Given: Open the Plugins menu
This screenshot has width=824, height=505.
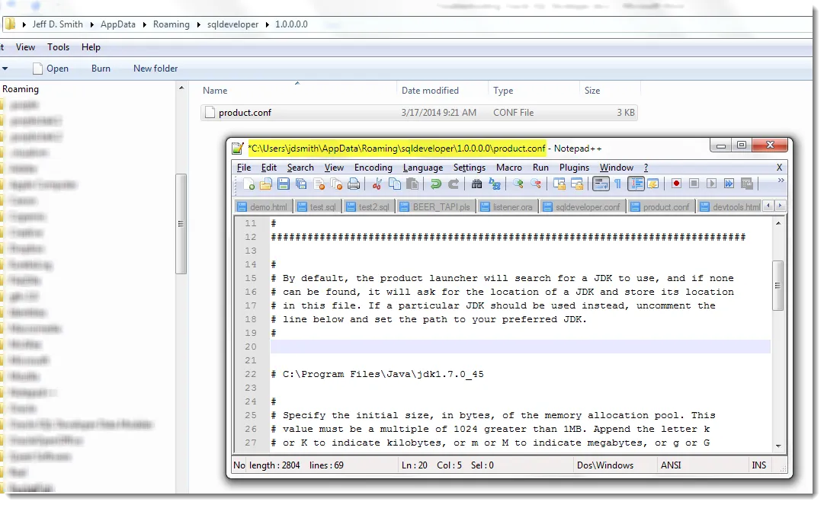Looking at the screenshot, I should (574, 168).
